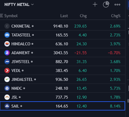Click HINDALCO change value 24.30

[x=82, y=44]
